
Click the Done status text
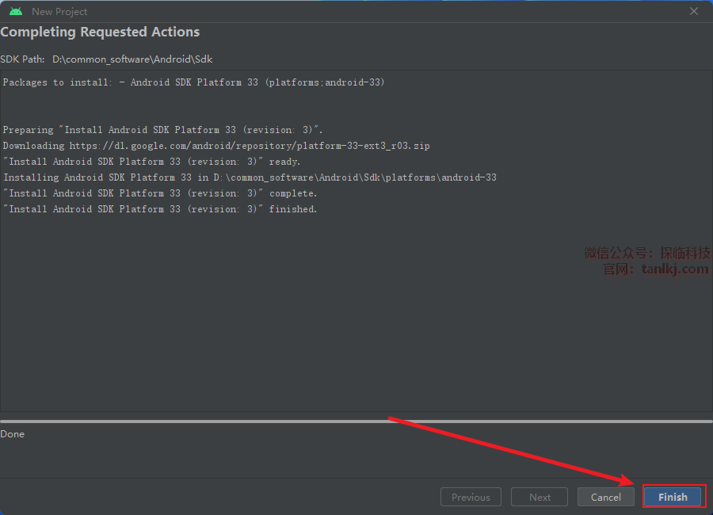click(13, 434)
